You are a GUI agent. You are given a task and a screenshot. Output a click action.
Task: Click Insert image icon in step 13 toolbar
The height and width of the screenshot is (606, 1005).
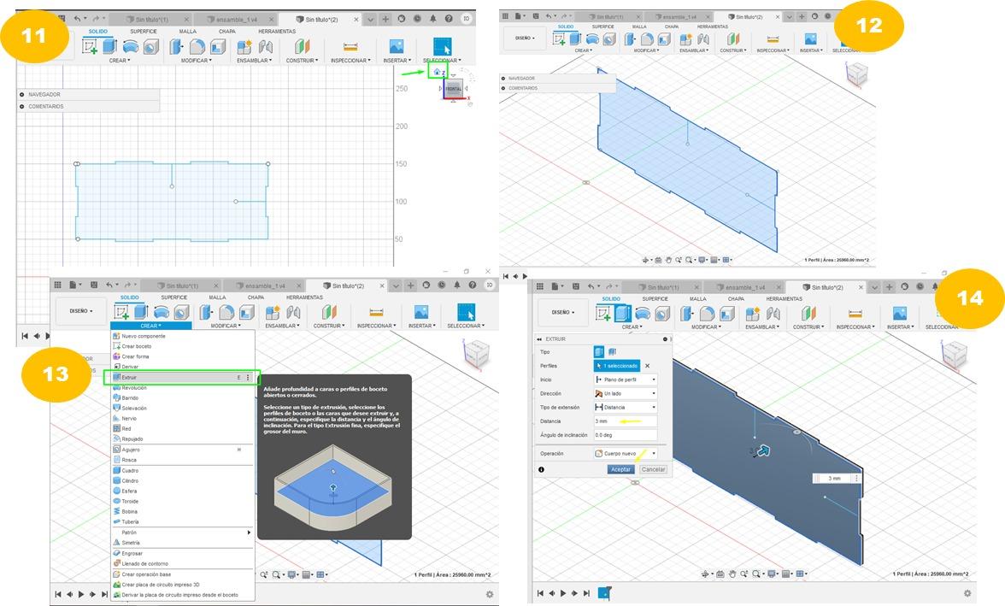(420, 312)
